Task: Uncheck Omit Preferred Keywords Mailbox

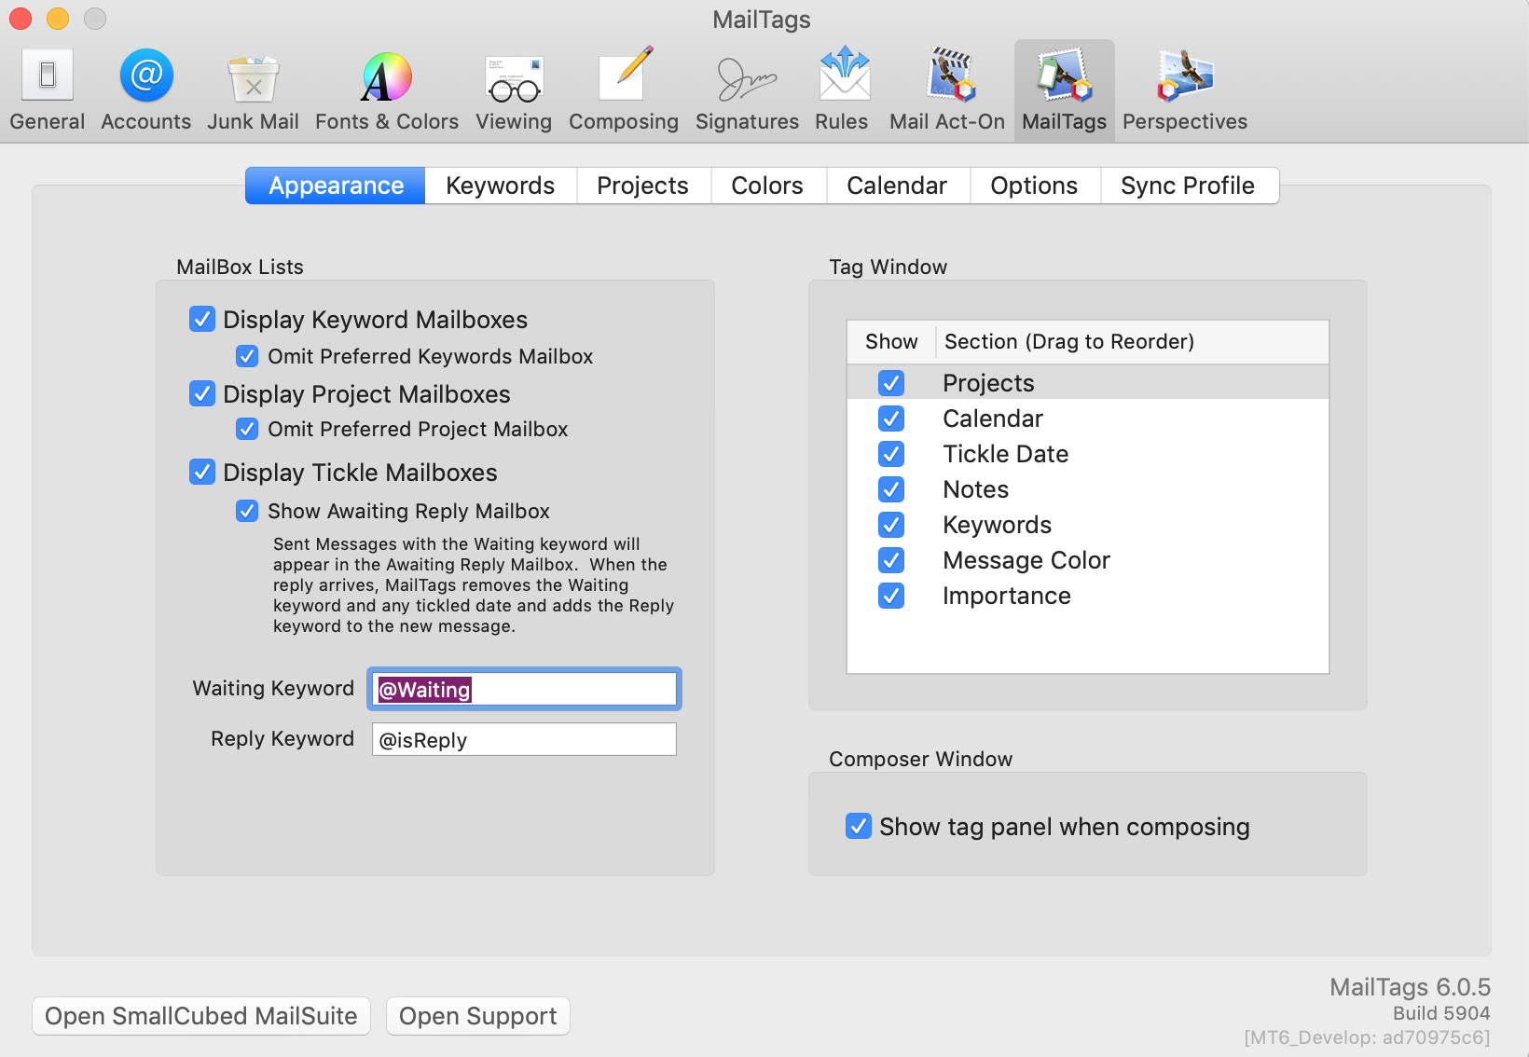Action: pos(247,356)
